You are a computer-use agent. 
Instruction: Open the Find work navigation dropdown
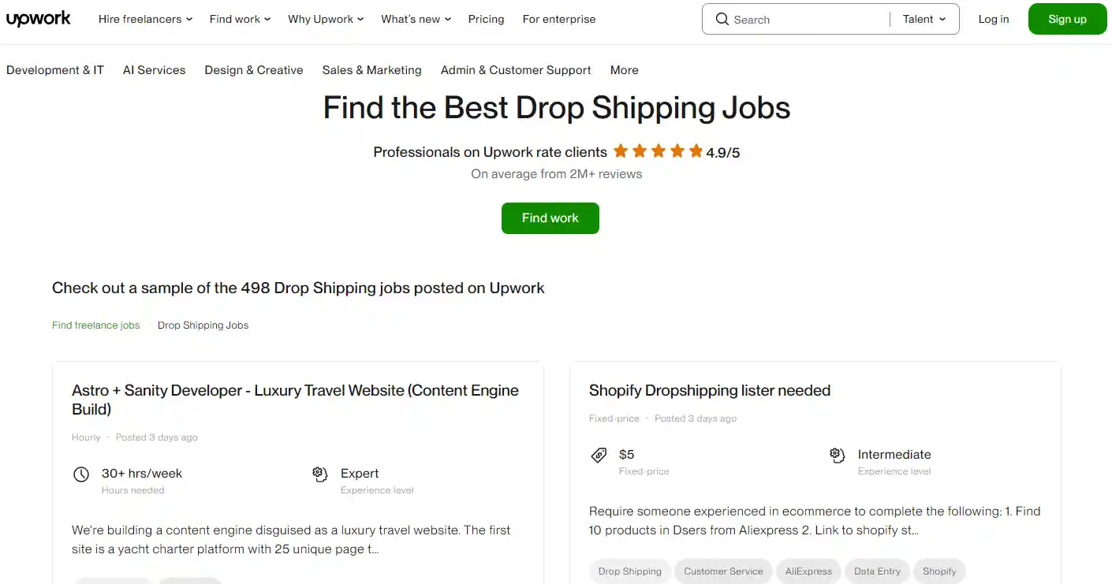coord(239,19)
